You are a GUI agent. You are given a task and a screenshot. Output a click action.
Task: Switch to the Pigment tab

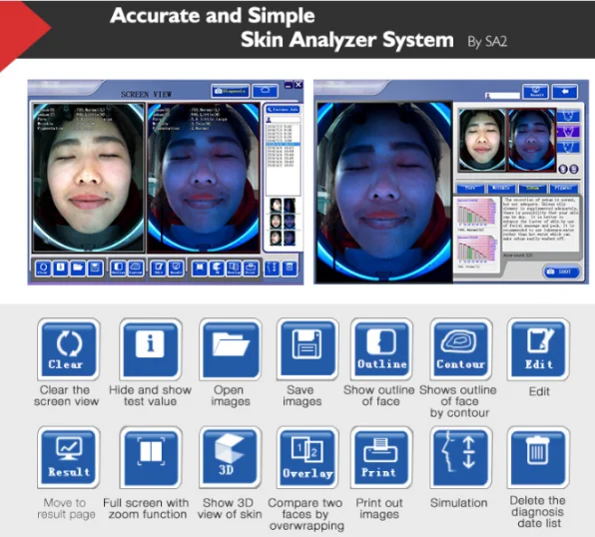[564, 189]
